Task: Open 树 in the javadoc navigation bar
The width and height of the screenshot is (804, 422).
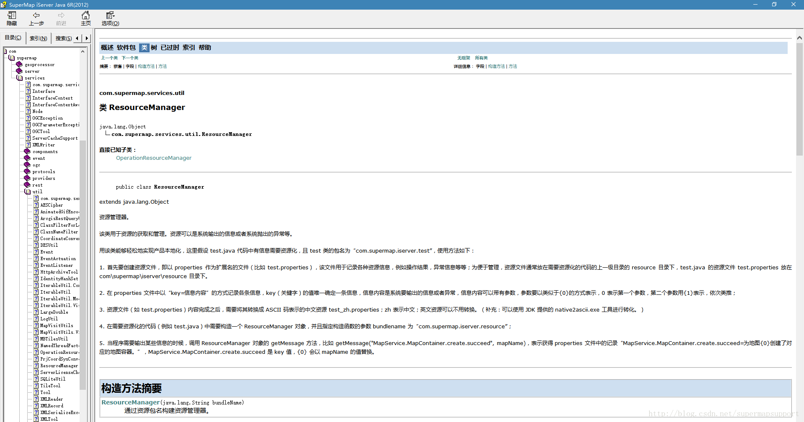Action: coord(154,48)
